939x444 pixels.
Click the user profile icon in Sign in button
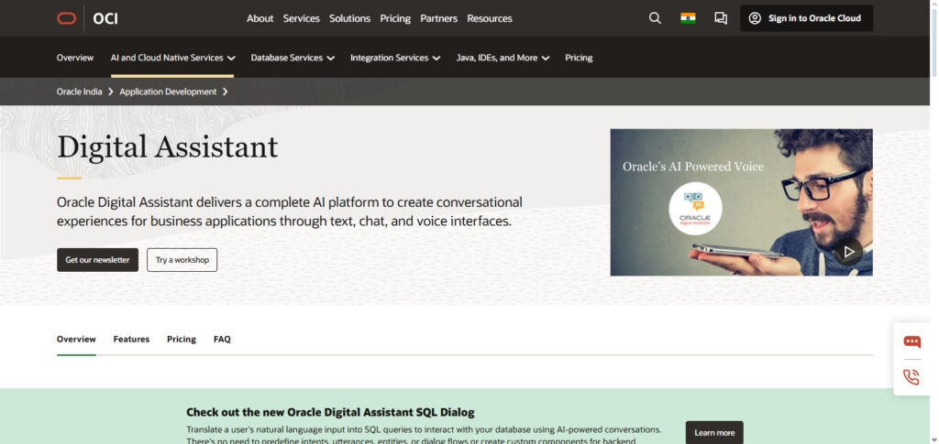tap(755, 18)
